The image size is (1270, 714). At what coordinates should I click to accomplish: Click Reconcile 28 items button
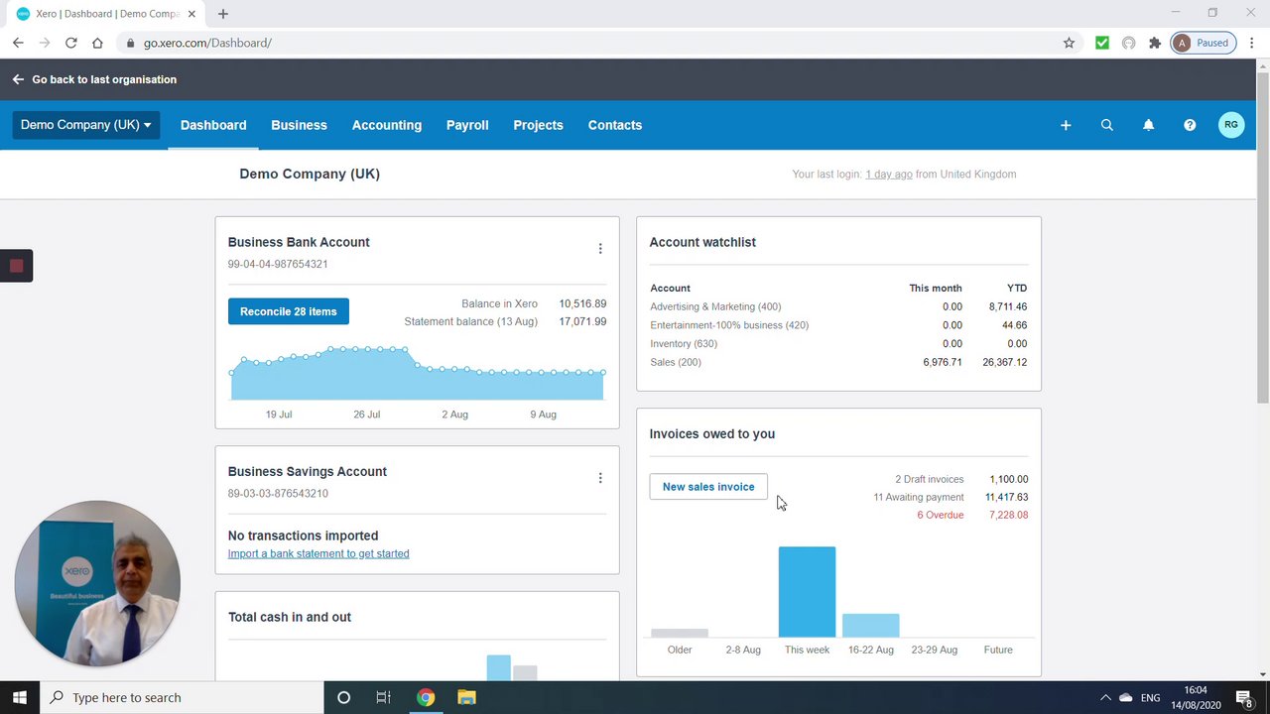point(288,311)
